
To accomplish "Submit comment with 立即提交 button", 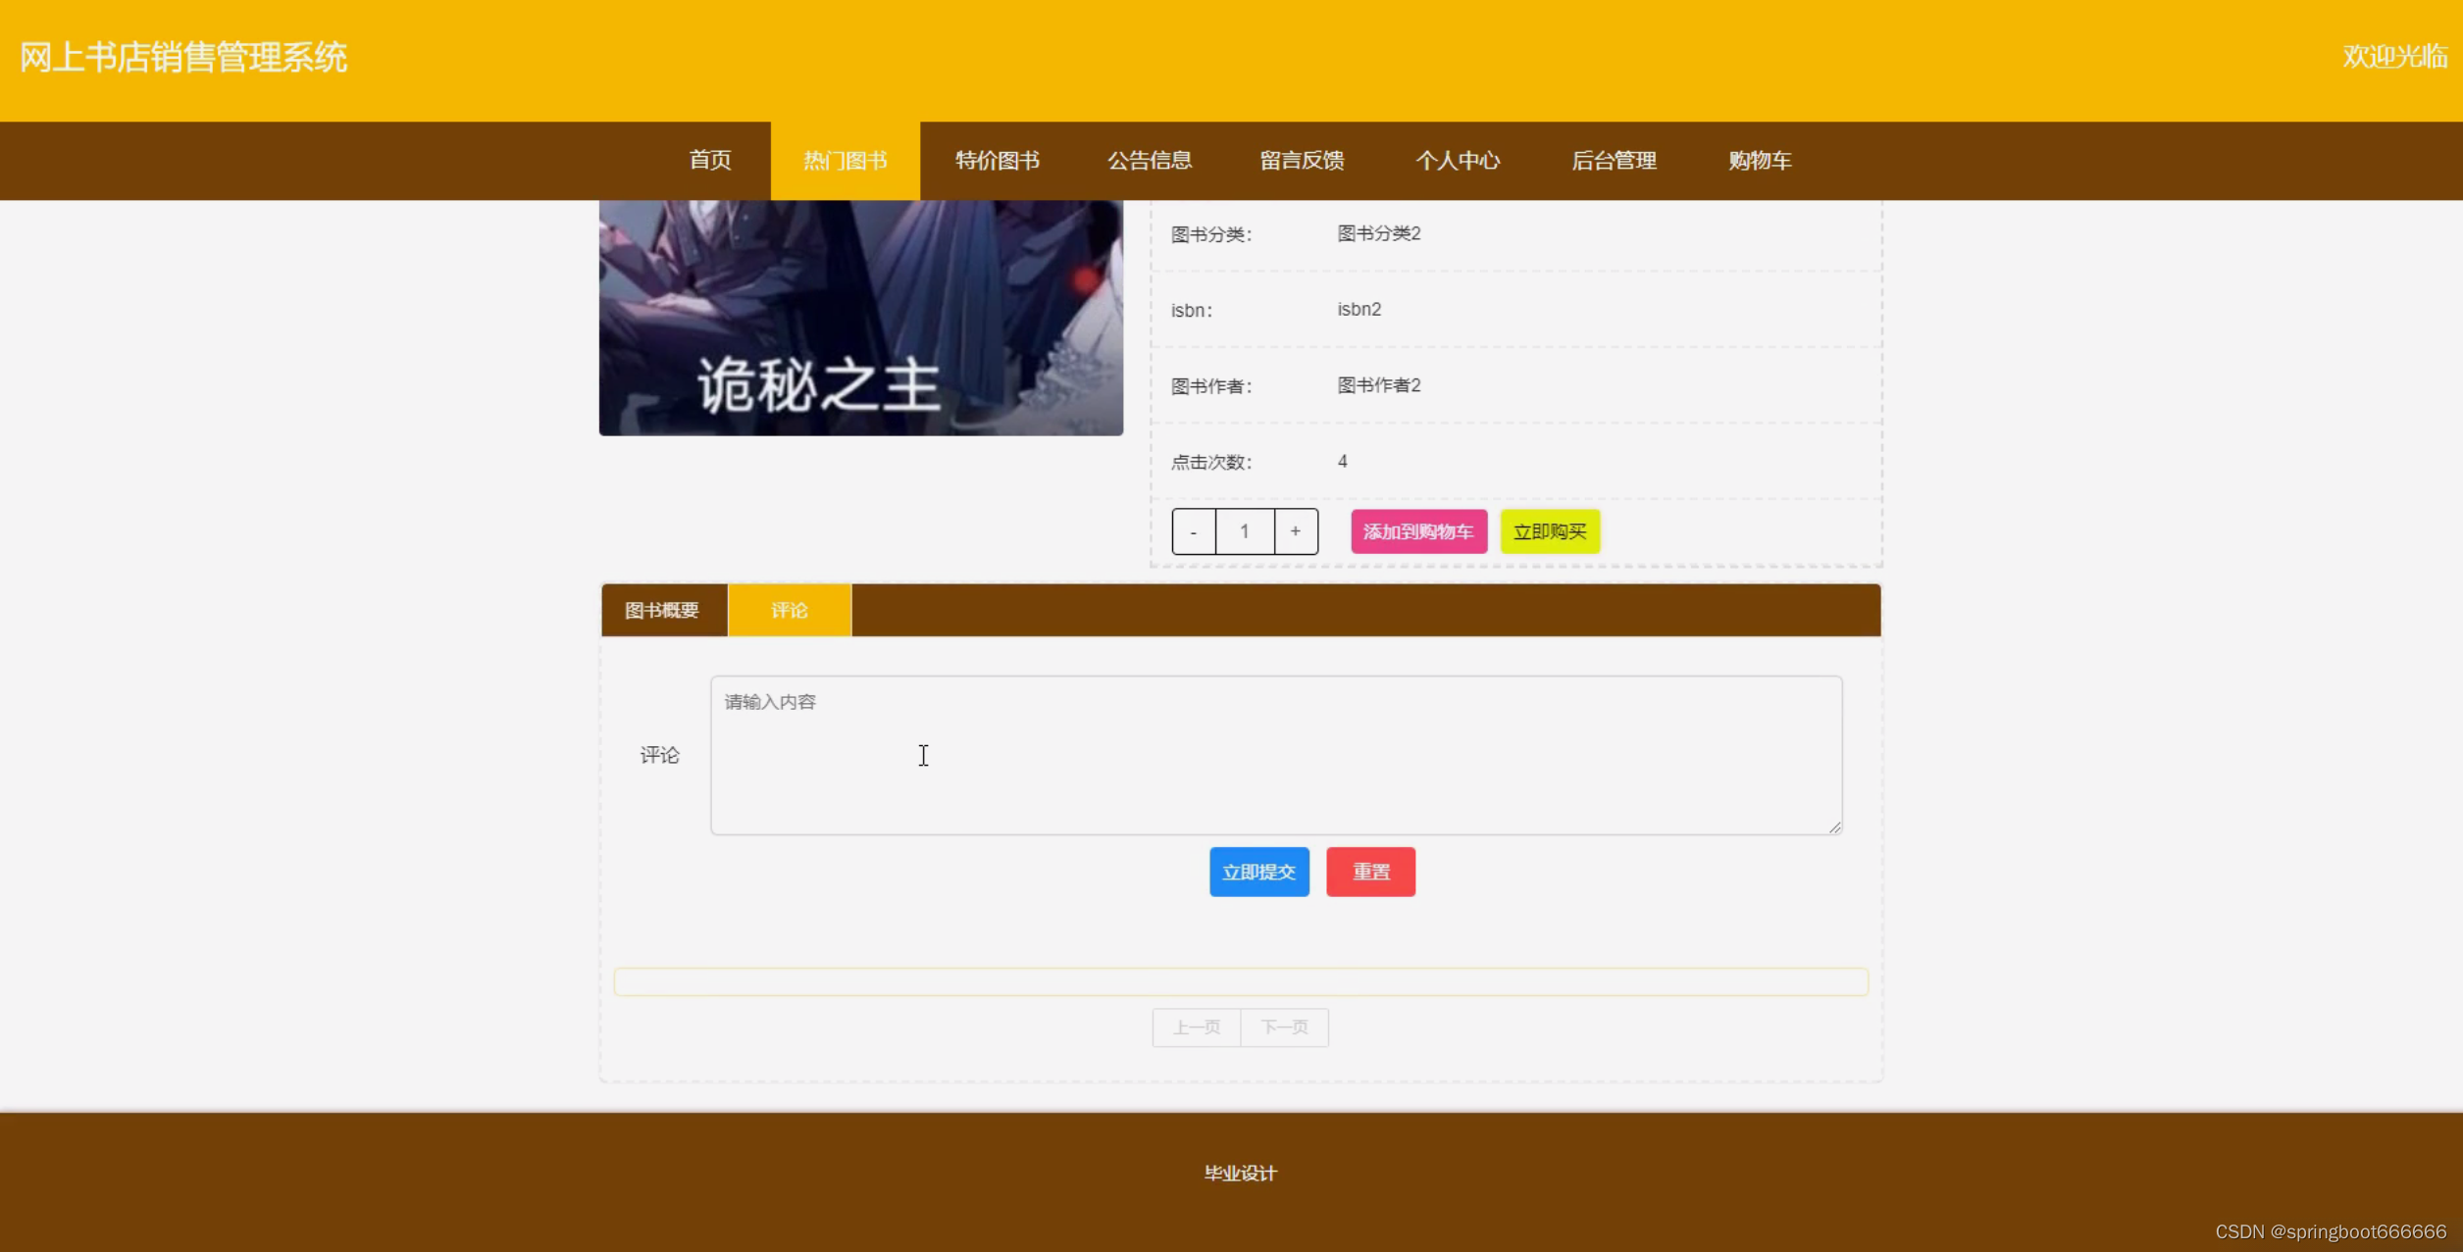I will (x=1258, y=872).
